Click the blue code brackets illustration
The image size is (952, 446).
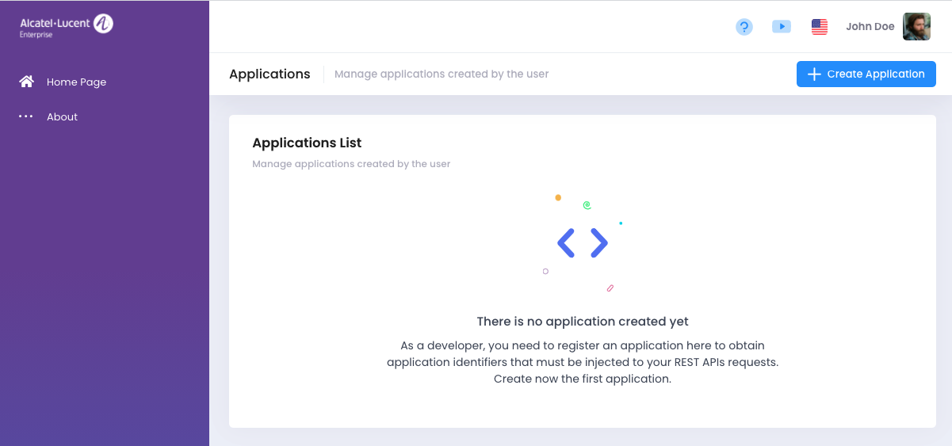point(583,243)
